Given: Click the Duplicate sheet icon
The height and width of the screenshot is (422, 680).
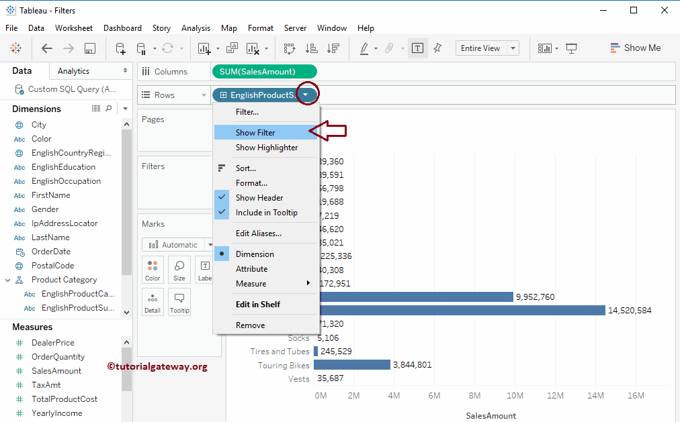Looking at the screenshot, I should (232, 48).
